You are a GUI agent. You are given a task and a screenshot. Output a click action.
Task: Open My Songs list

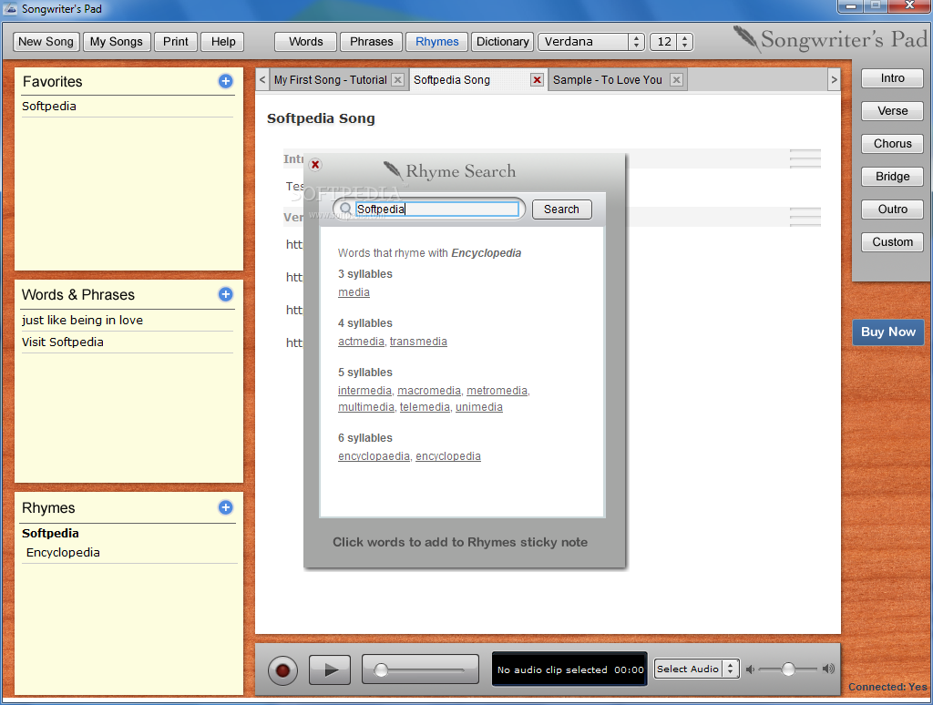tap(116, 42)
